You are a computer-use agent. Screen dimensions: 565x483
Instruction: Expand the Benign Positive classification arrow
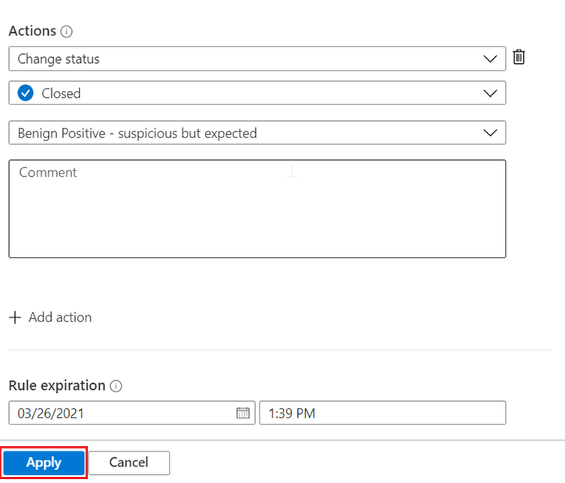click(x=491, y=133)
